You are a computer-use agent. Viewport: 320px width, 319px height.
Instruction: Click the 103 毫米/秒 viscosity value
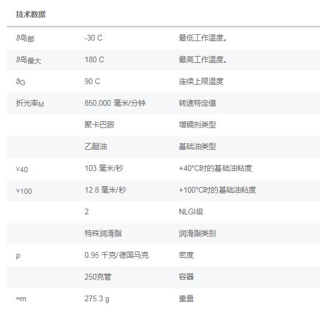click(104, 168)
